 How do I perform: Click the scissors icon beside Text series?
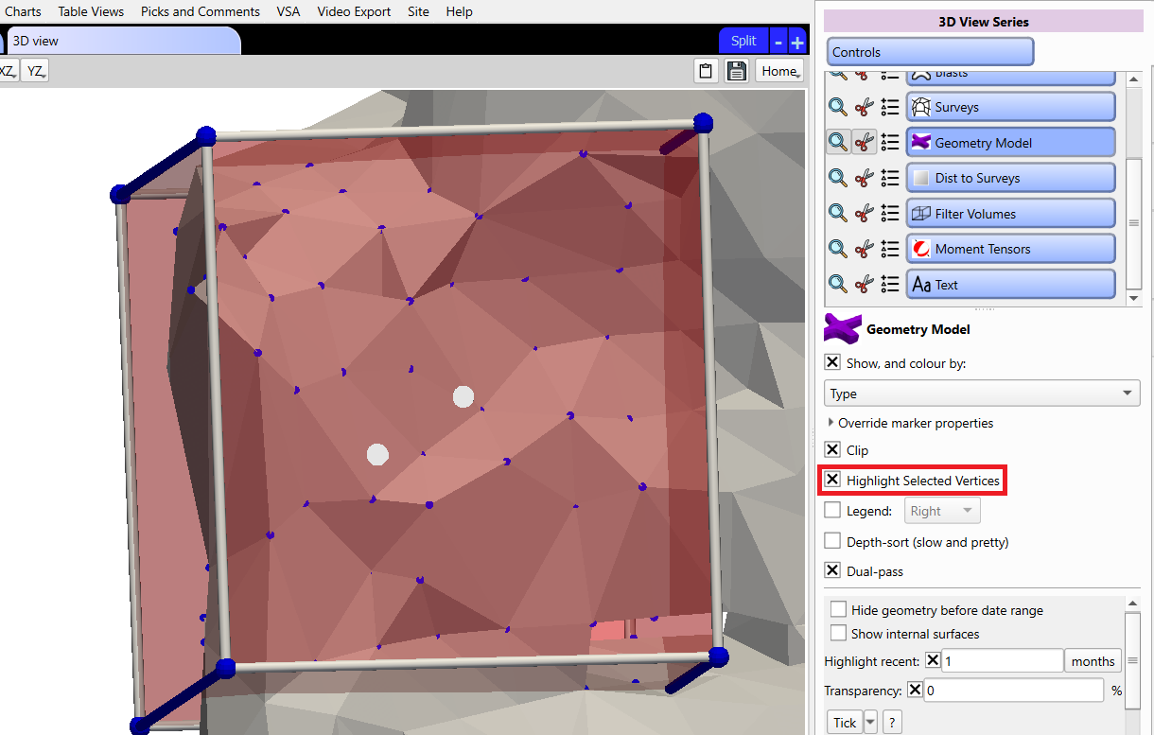[864, 285]
